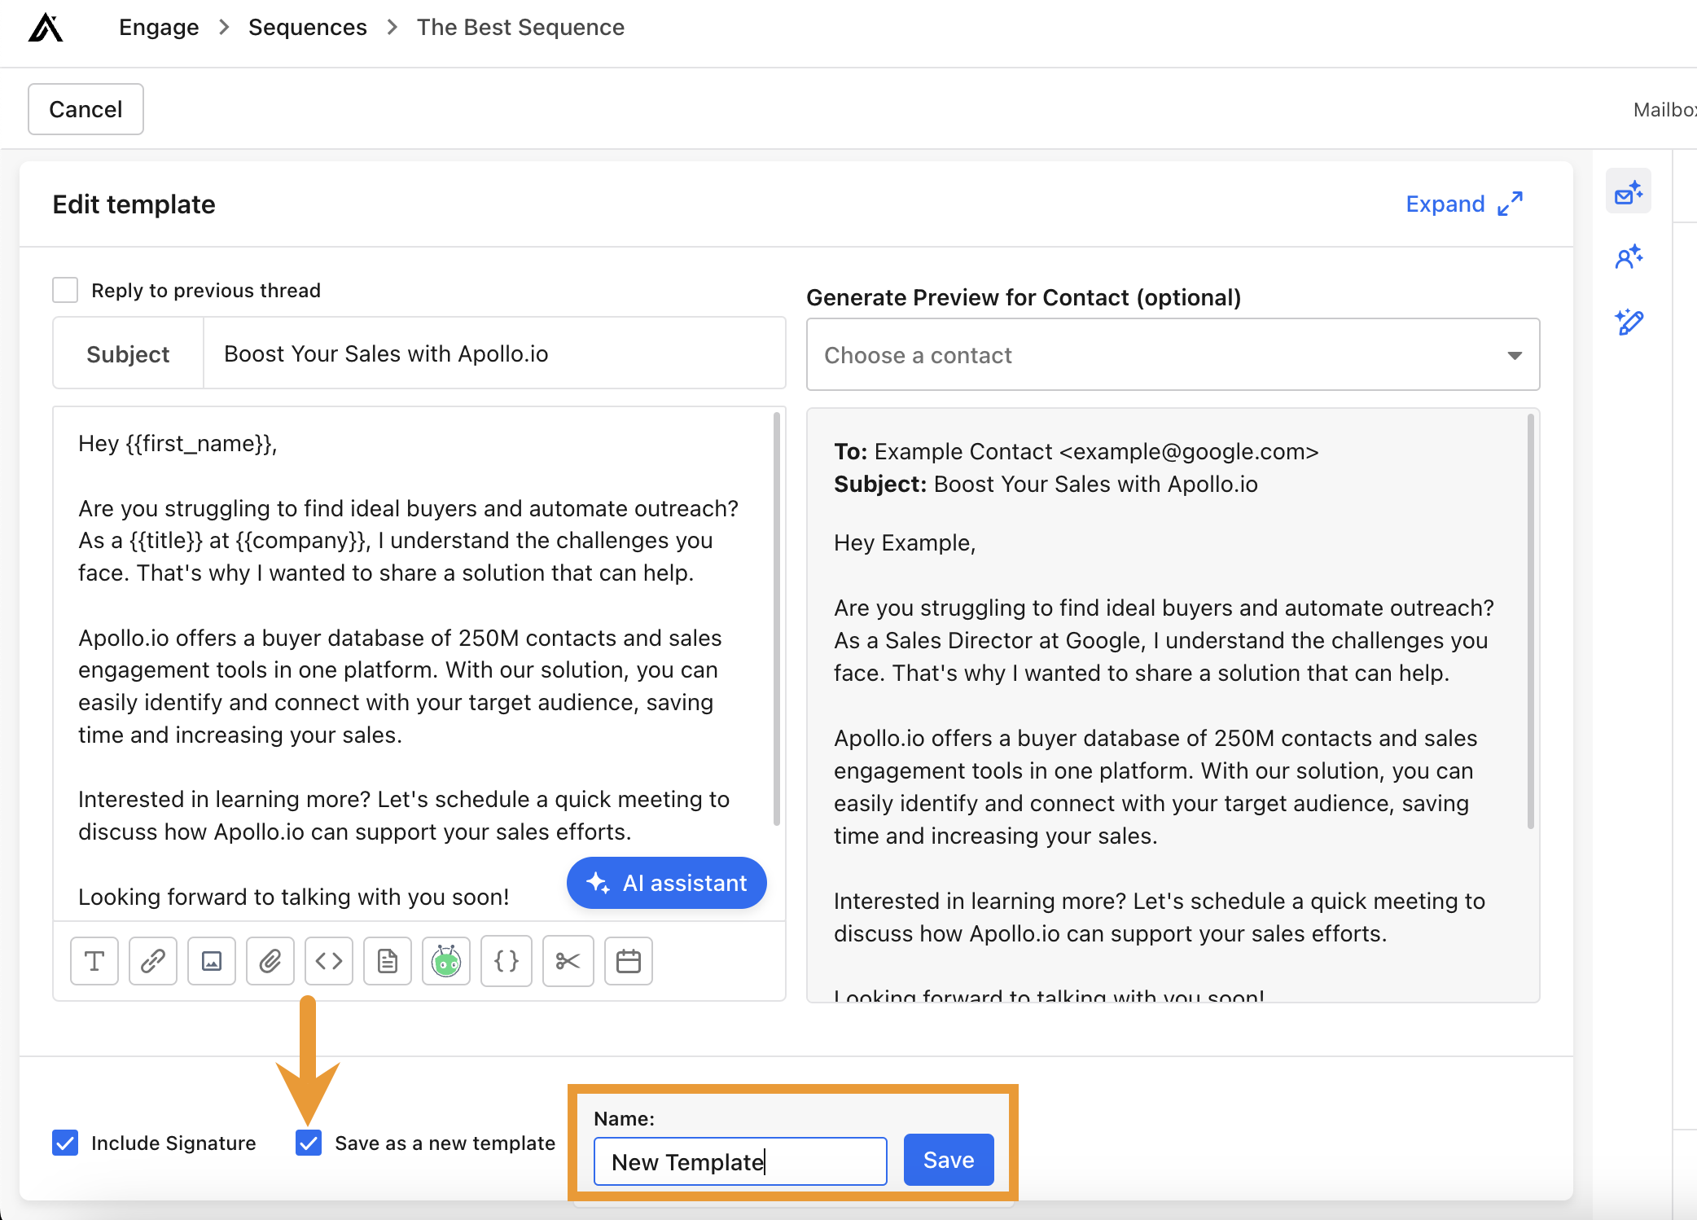Viewport: 1697px width, 1220px height.
Task: Open the text formatting tool
Action: [x=94, y=961]
